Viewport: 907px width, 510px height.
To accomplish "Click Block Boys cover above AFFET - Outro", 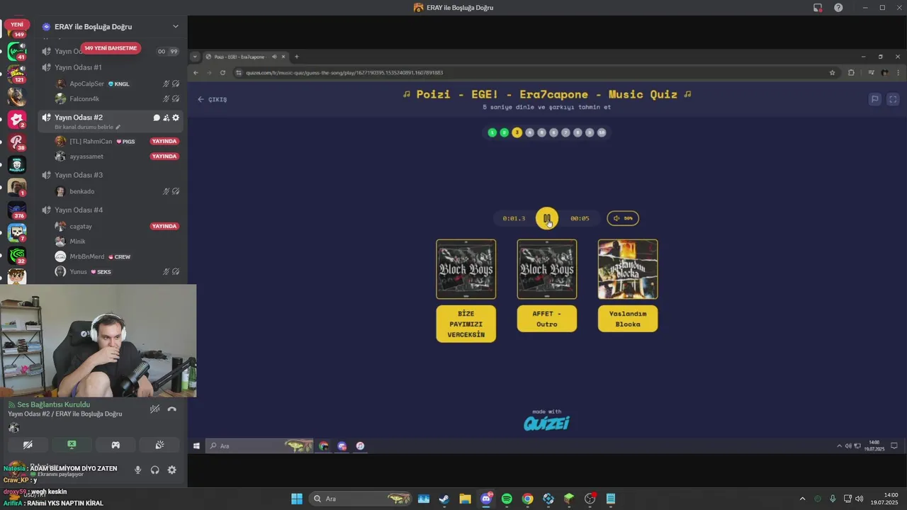I will click(547, 269).
